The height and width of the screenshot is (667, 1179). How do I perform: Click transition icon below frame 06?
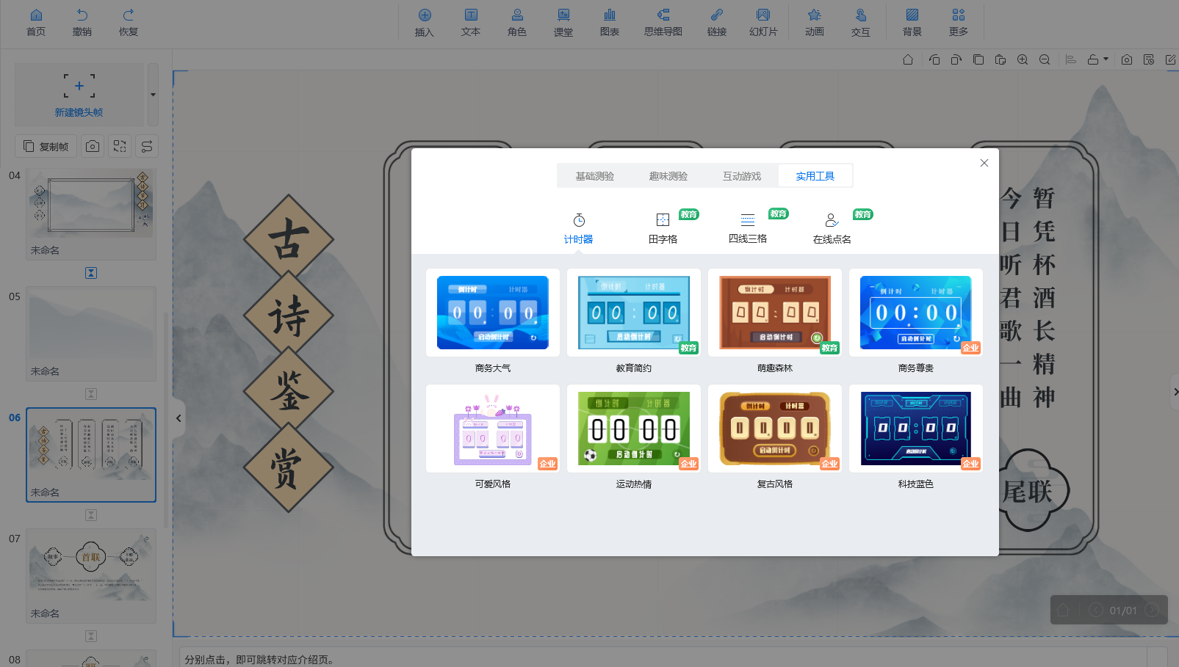[x=91, y=515]
